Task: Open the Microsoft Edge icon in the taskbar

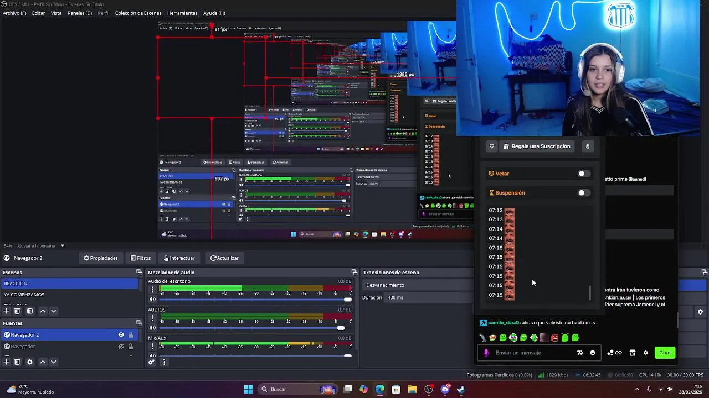Action: coord(379,389)
